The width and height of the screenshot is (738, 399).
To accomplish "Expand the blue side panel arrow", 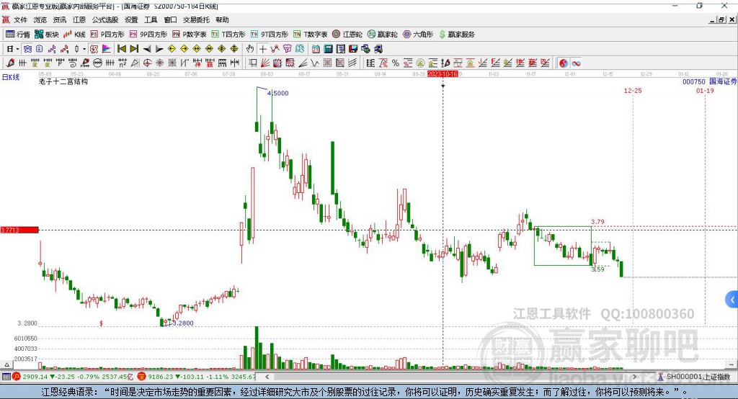I will click(732, 300).
